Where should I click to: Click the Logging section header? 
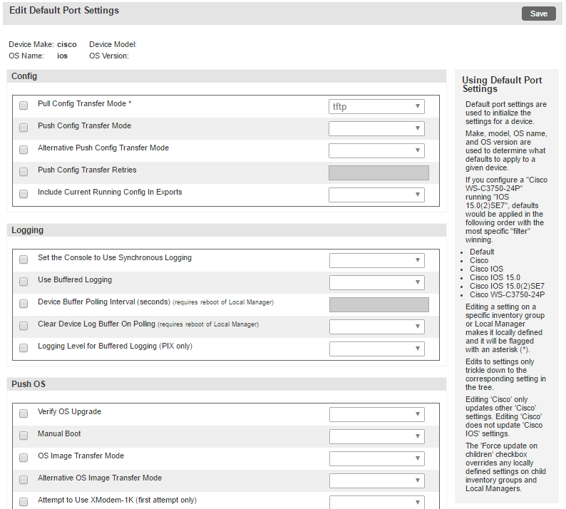(226, 230)
